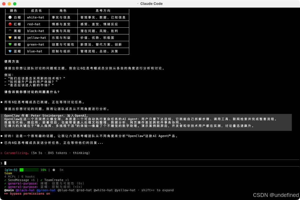The image size is (300, 200).
Task: Click the general-purpose 绿帽 创意与可能性 line
Action: coord(44,183)
